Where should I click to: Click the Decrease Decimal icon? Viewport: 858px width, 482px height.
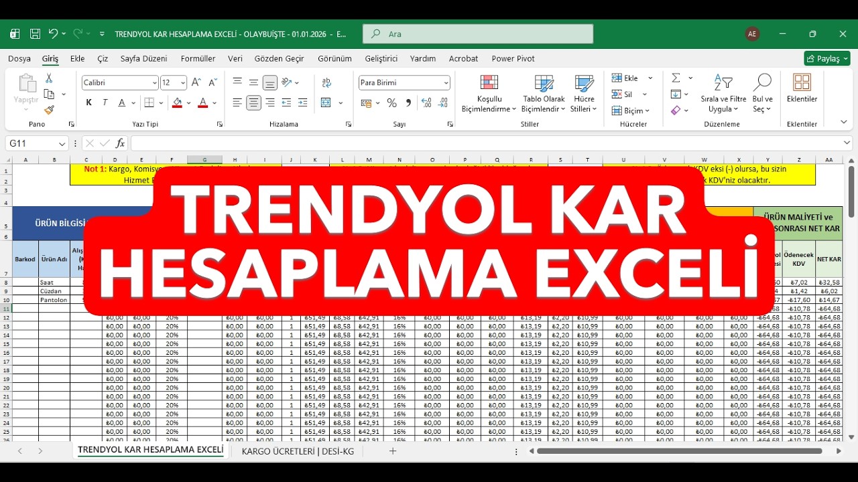click(x=443, y=103)
